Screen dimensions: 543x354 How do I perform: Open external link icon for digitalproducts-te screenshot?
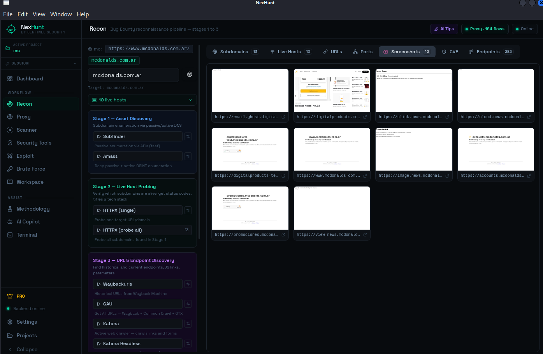pos(283,176)
